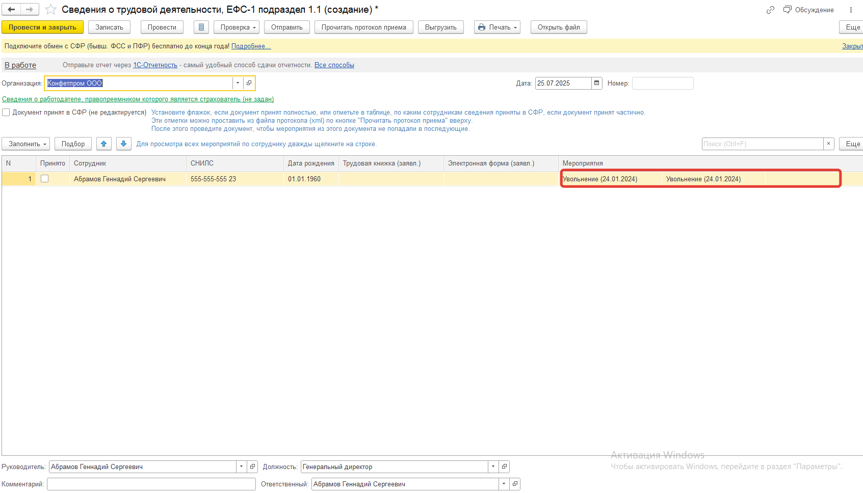Click the forward navigation arrow
The width and height of the screenshot is (863, 493).
click(x=30, y=9)
